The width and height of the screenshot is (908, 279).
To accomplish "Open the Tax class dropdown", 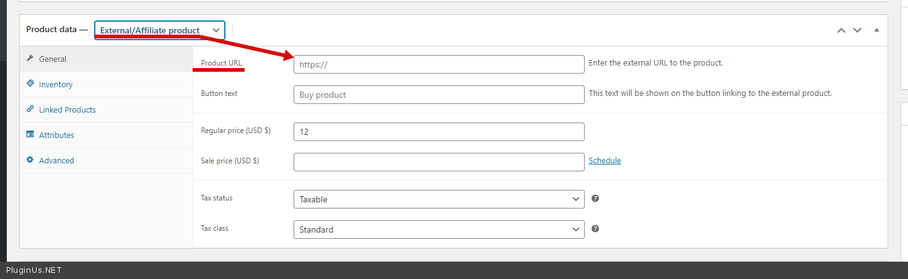I will coord(439,230).
